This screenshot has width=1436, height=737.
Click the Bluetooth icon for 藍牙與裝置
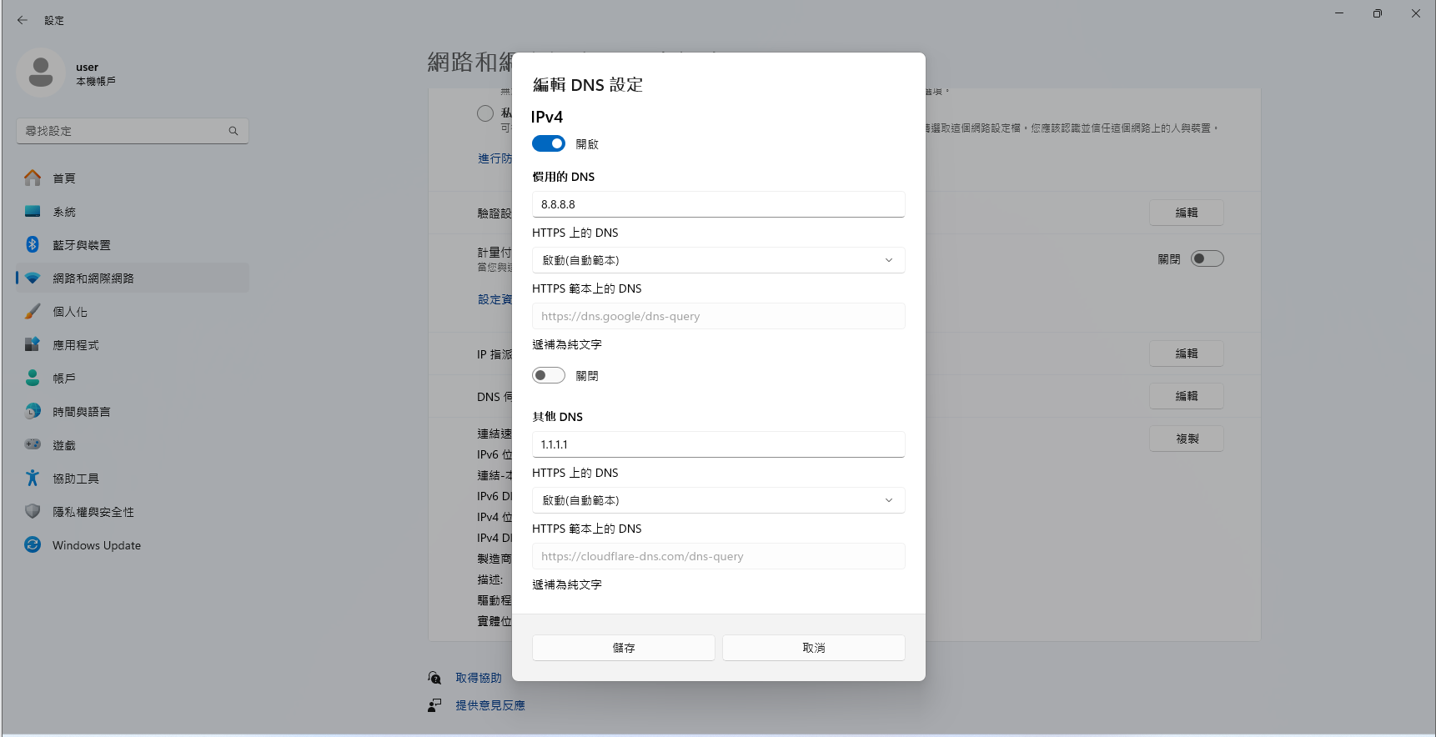(33, 244)
